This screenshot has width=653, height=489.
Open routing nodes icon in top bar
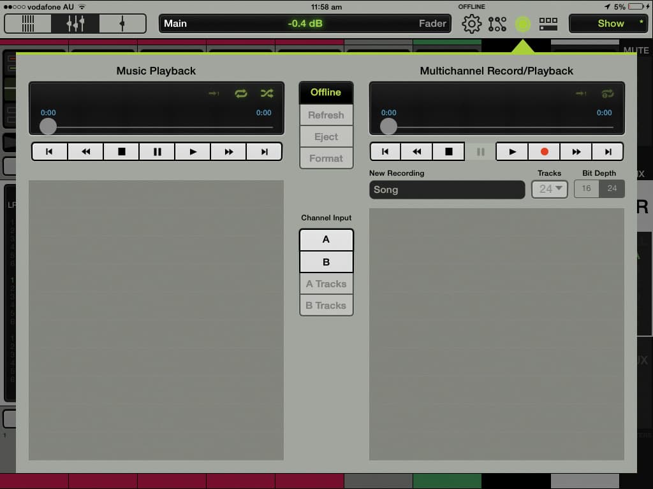[x=497, y=24]
